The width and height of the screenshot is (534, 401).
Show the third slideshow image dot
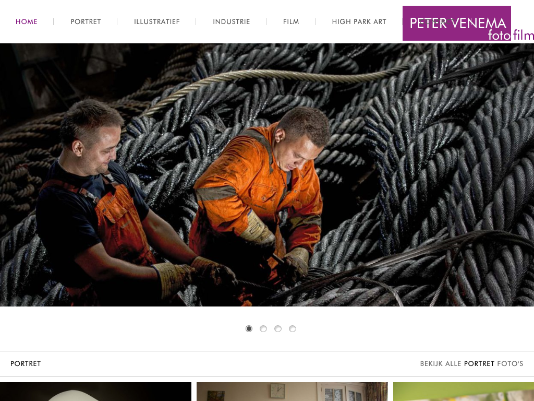tap(278, 329)
